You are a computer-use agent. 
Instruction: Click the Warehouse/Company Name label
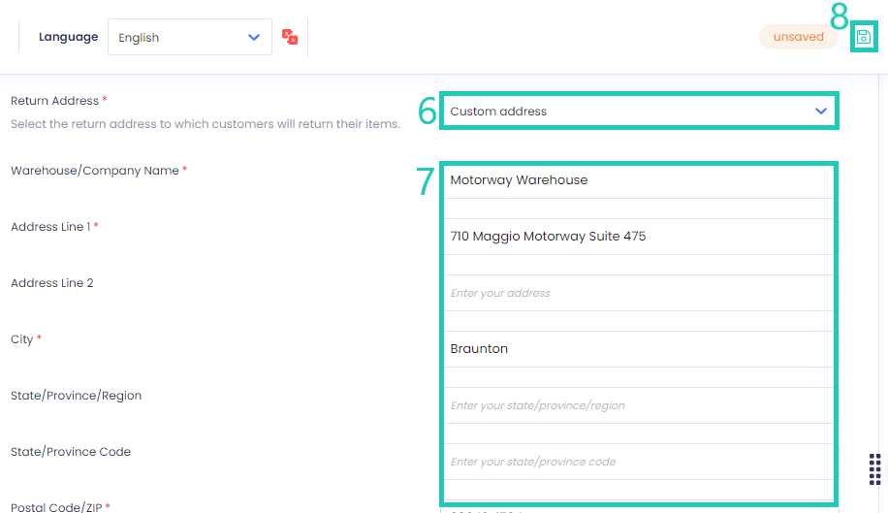[95, 171]
